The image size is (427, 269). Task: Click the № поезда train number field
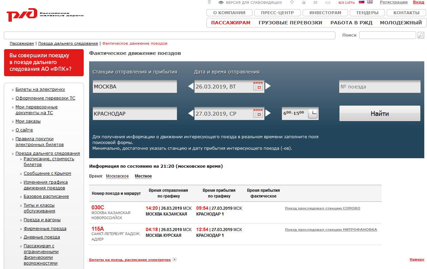[x=380, y=86]
